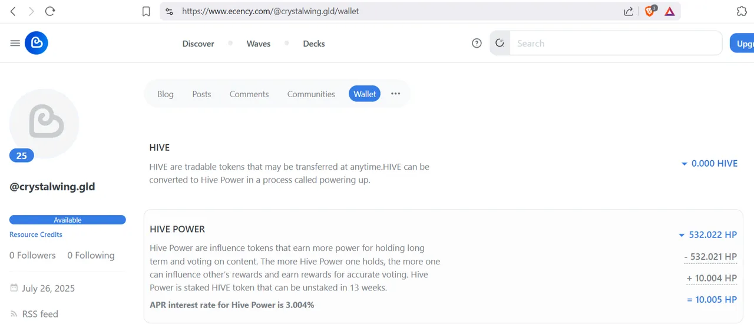Viewport: 754px width, 334px height.
Task: Click the share page icon in address bar
Action: tap(629, 11)
